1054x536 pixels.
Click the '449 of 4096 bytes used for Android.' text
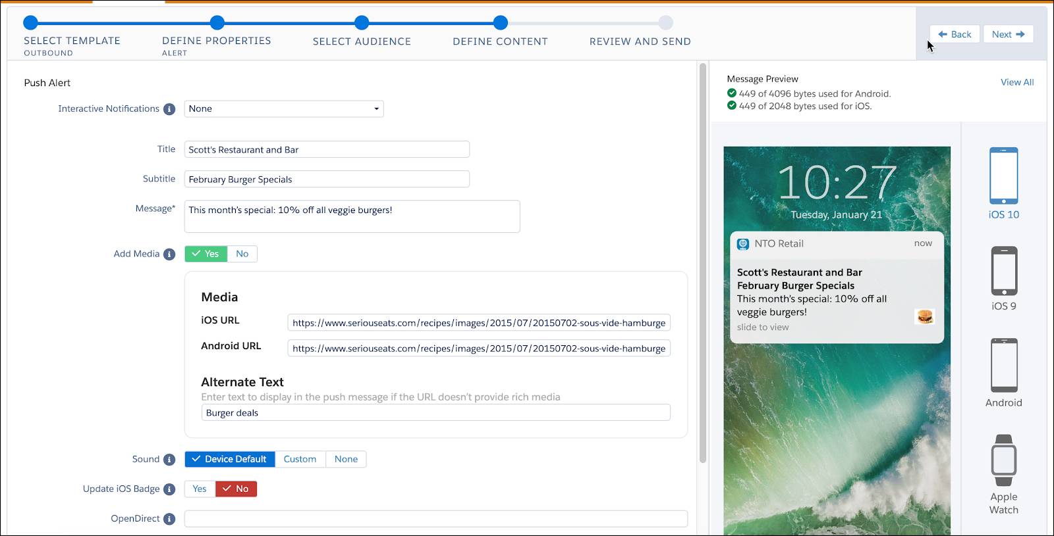point(814,93)
